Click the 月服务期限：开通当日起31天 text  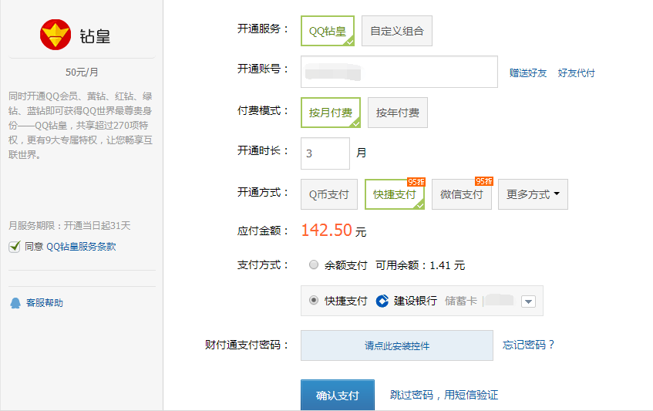click(x=69, y=226)
